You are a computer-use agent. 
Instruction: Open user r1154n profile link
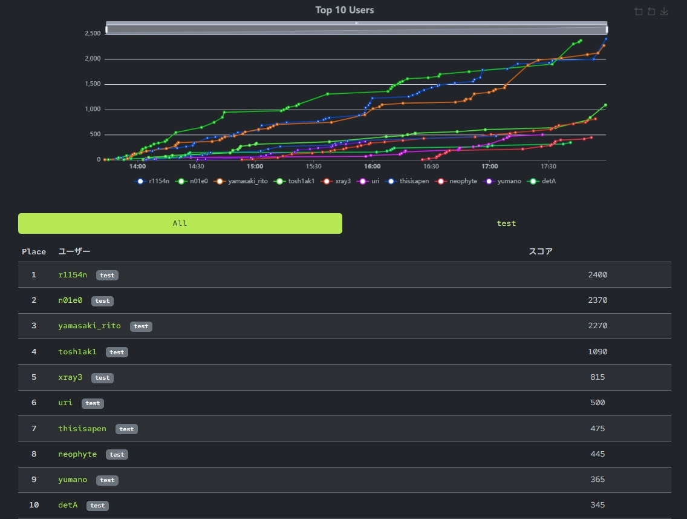[73, 274]
